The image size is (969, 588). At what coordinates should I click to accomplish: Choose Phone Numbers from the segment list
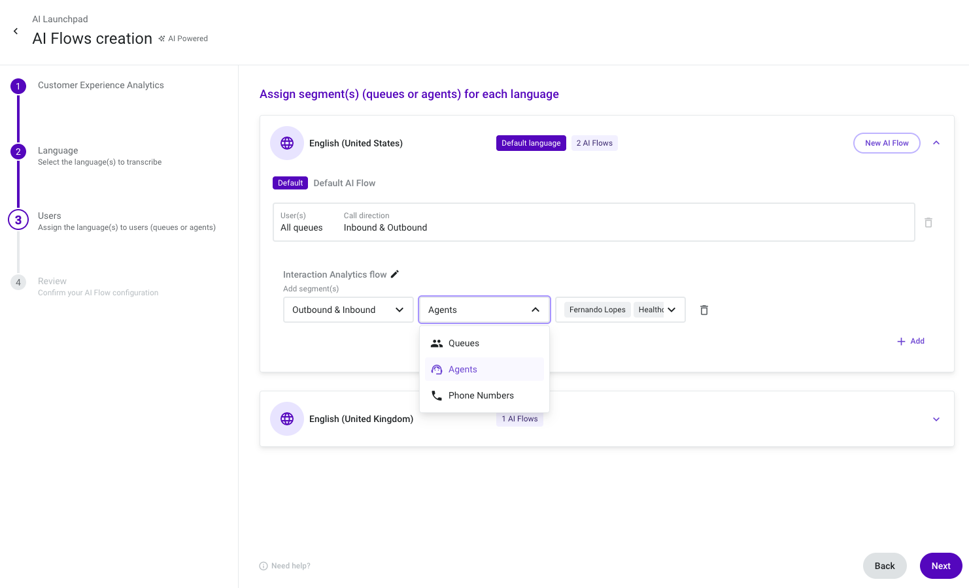[484, 395]
